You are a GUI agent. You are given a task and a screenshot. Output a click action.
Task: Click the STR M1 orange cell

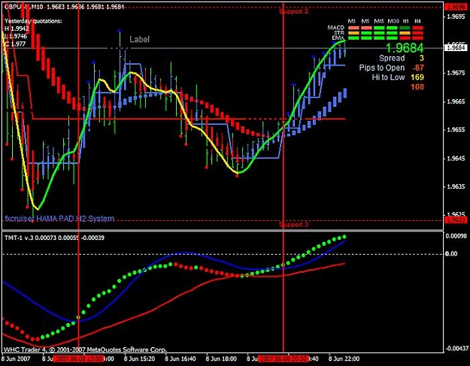(353, 33)
